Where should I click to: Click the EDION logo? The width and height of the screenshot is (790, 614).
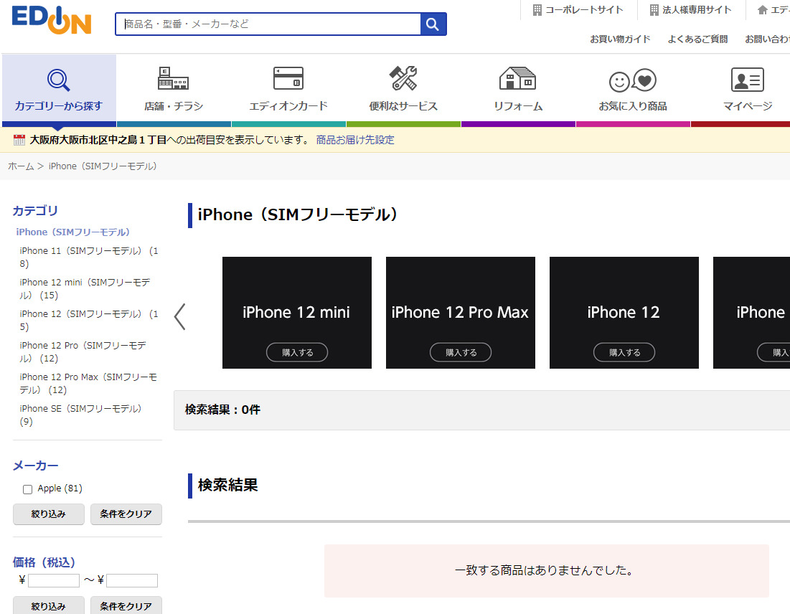[52, 20]
